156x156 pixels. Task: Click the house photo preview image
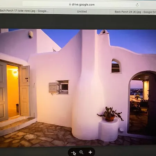click(78, 88)
